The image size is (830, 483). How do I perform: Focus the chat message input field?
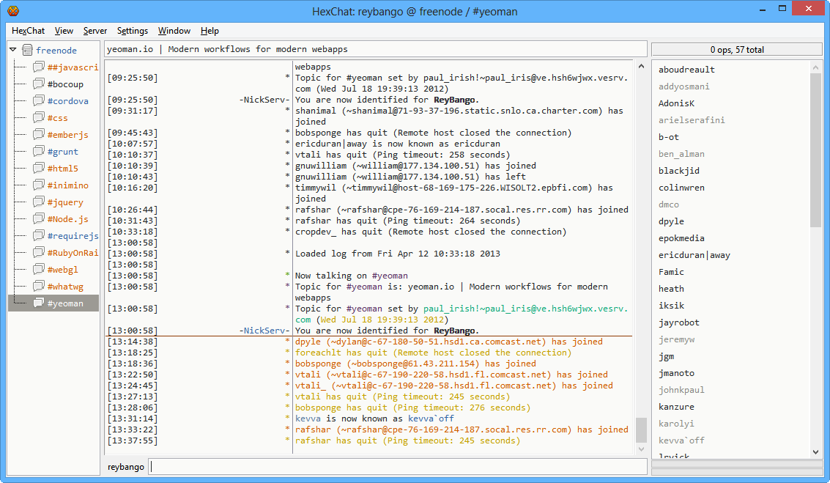click(398, 467)
